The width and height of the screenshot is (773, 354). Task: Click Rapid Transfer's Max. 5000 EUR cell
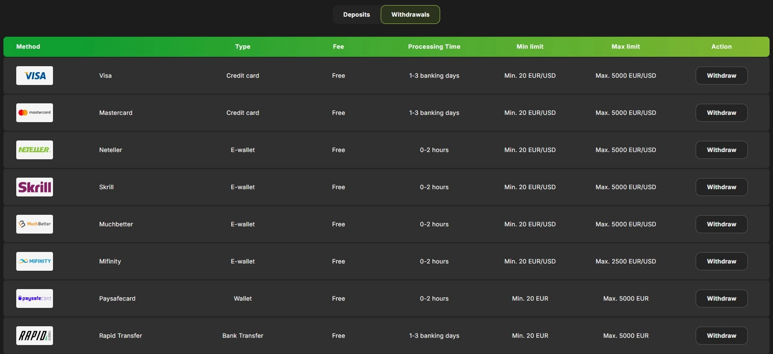point(626,336)
